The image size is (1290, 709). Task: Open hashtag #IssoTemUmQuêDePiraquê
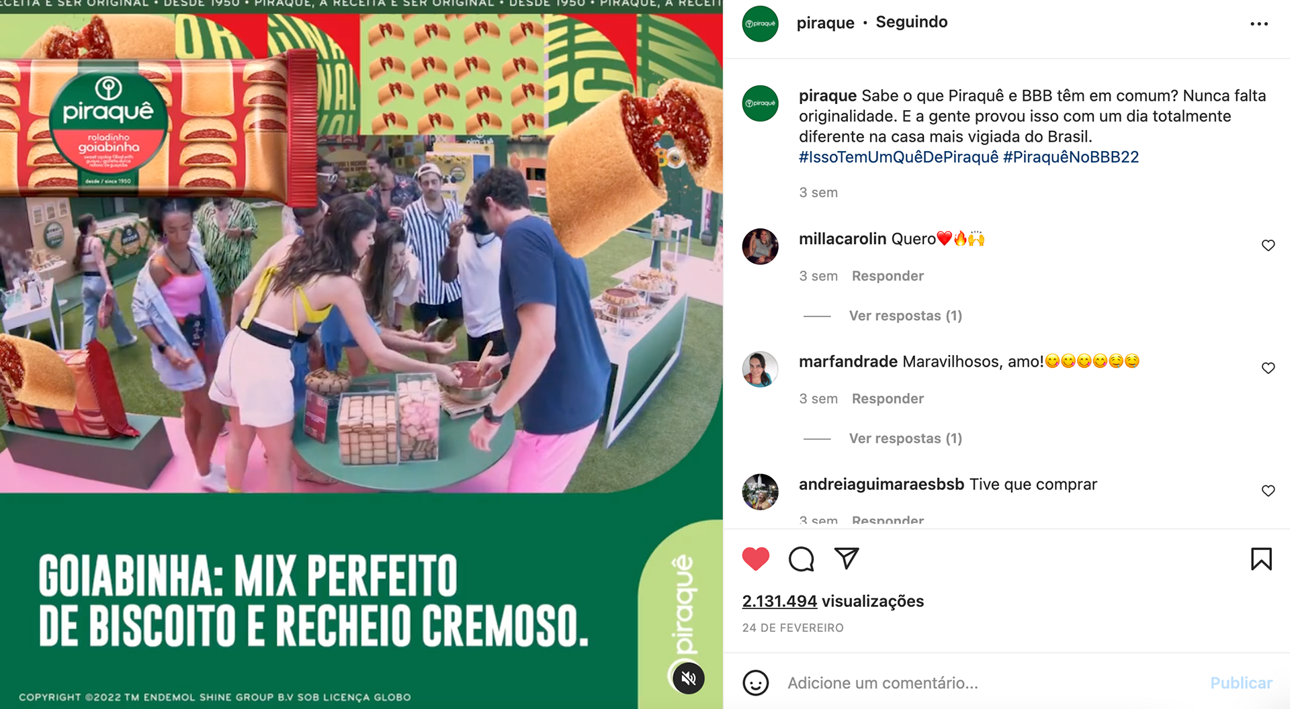pos(898,157)
